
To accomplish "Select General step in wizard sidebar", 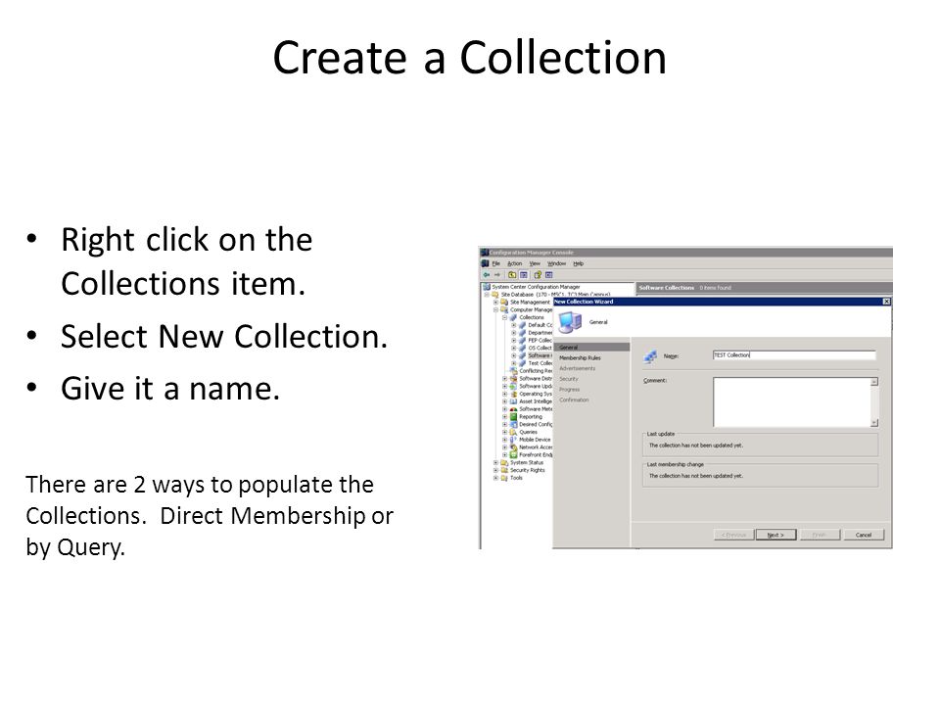I will point(591,347).
